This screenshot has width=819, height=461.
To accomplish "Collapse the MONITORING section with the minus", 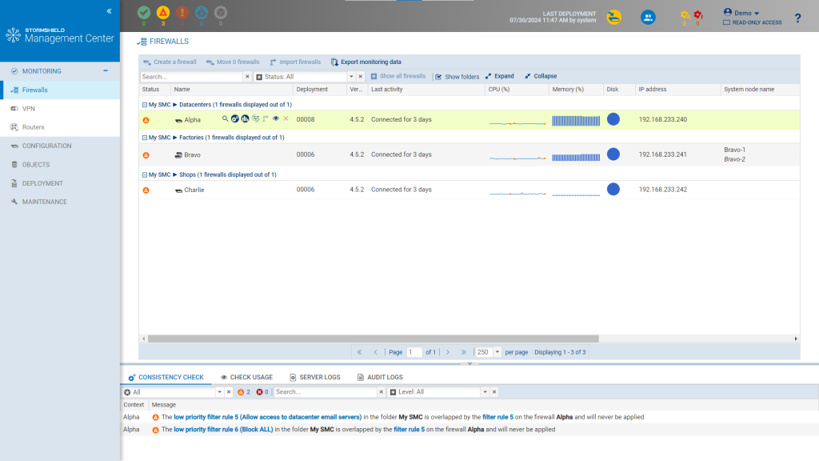I will pos(106,71).
